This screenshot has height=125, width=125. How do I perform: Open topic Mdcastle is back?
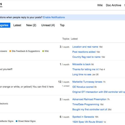pos(81,64)
